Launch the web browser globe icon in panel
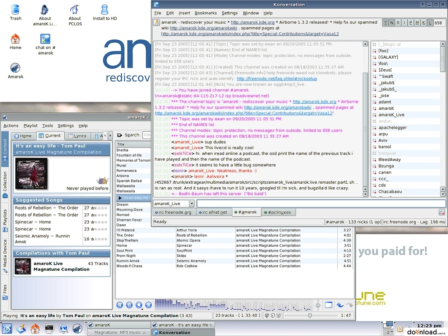This screenshot has height=336, width=448. point(63,329)
